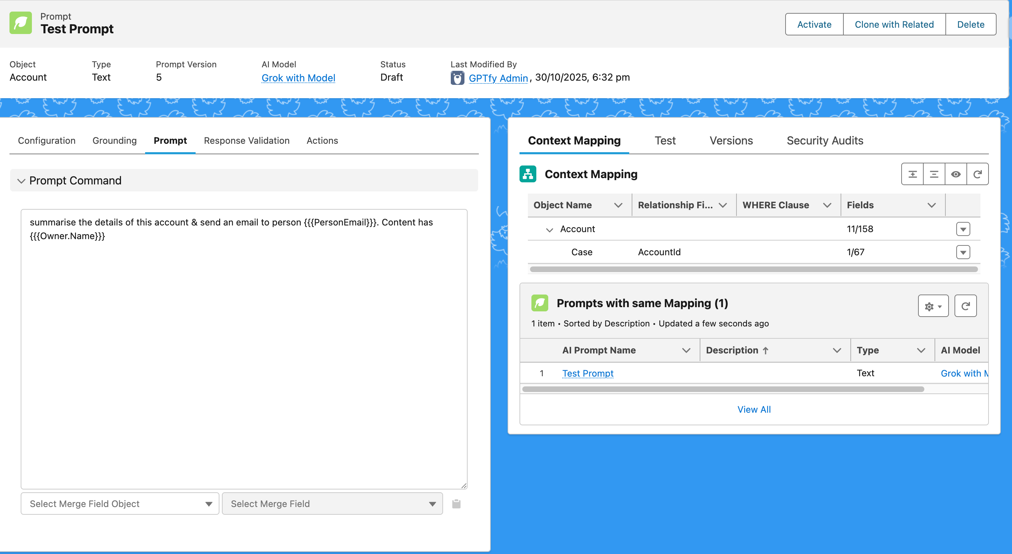Click the Context Mapping table's horizontal scrollbar

tap(754, 270)
